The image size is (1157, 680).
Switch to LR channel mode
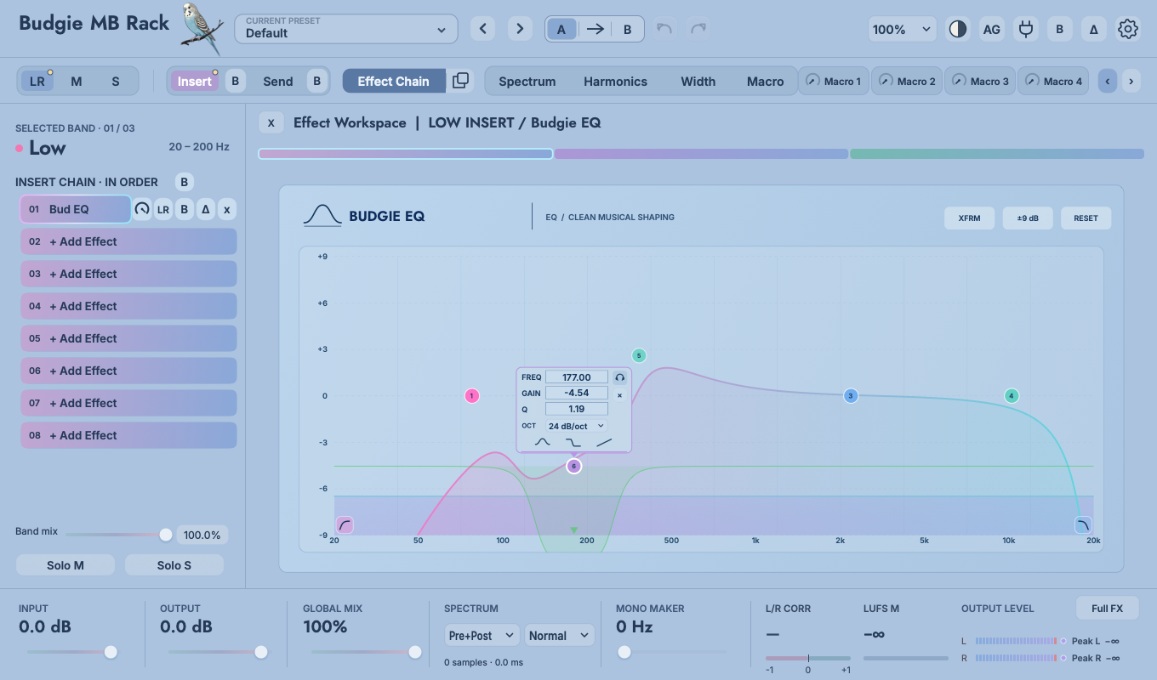pos(37,81)
